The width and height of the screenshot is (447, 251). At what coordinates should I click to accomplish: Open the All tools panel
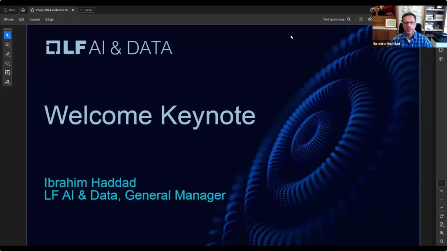pos(9,19)
